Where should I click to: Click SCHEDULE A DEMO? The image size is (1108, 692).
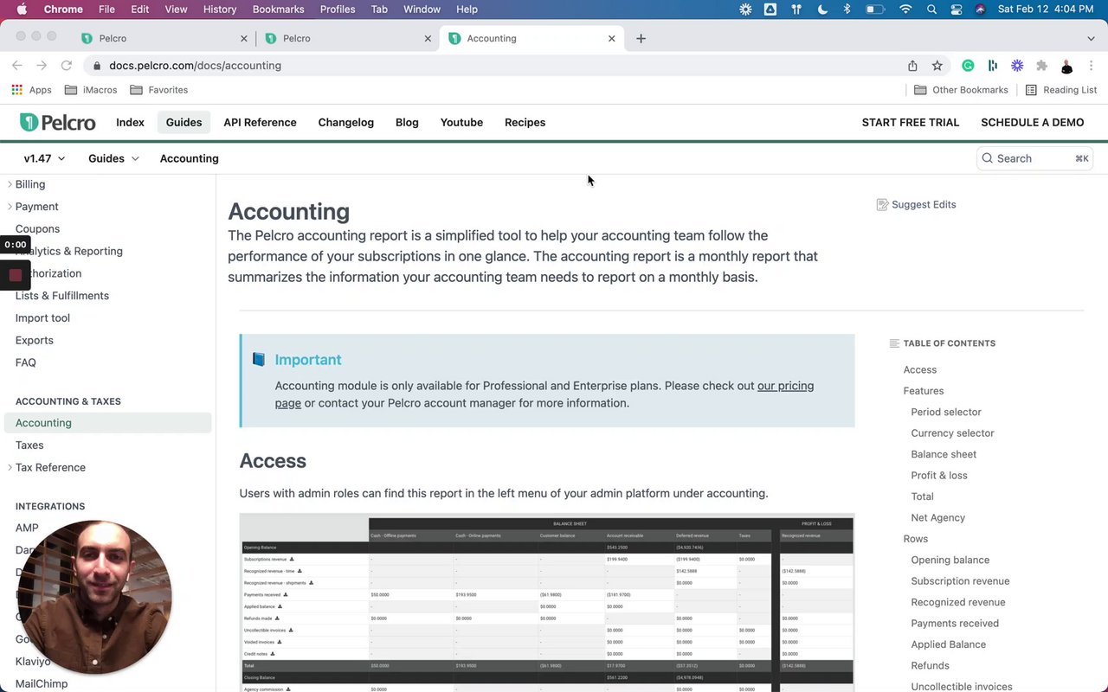[1032, 122]
